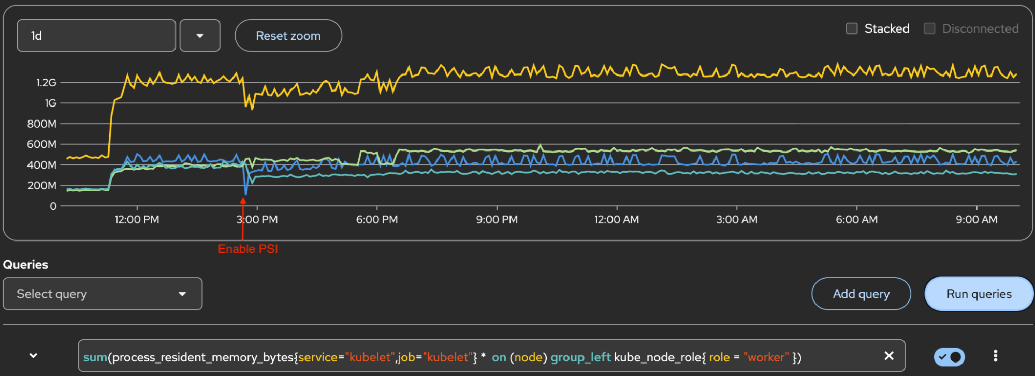Click the red arrow marker on the chart

click(x=243, y=217)
